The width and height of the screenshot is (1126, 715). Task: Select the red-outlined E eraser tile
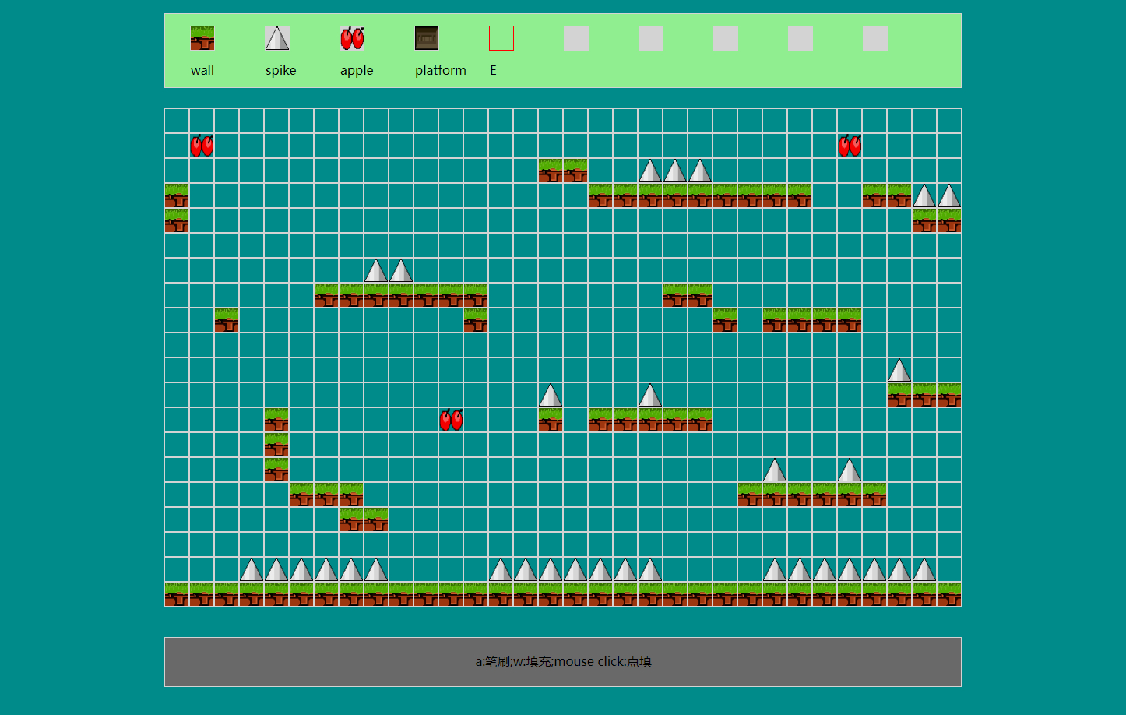(501, 38)
